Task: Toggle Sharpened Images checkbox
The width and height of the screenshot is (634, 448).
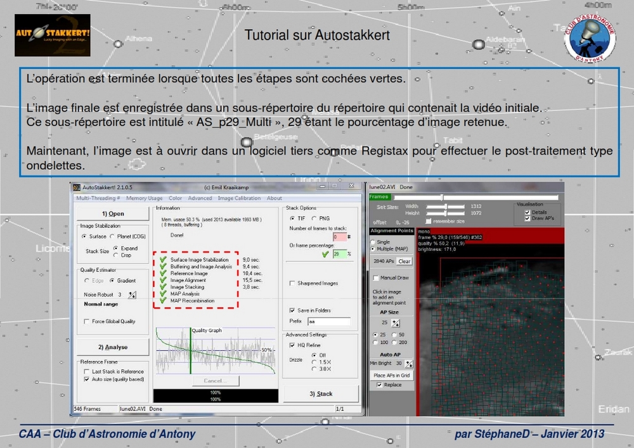Action: 292,284
